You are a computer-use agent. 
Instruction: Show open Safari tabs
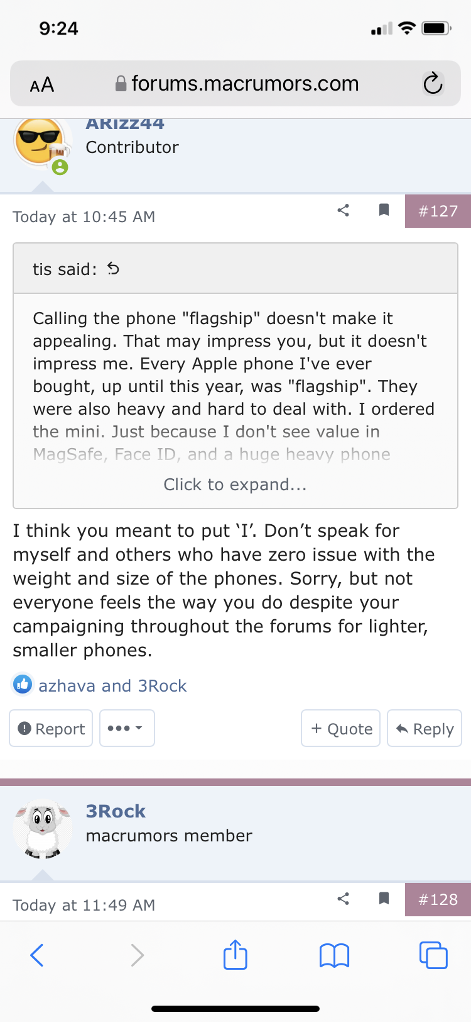(x=433, y=955)
